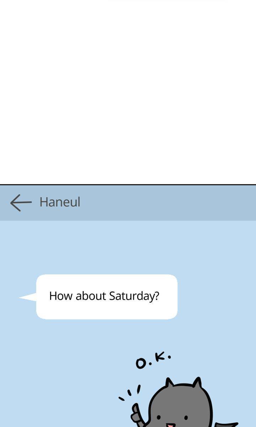Screen dimensions: 256x427
Task: Click the word "Saturday?" in the message
Action: pyautogui.click(x=134, y=296)
